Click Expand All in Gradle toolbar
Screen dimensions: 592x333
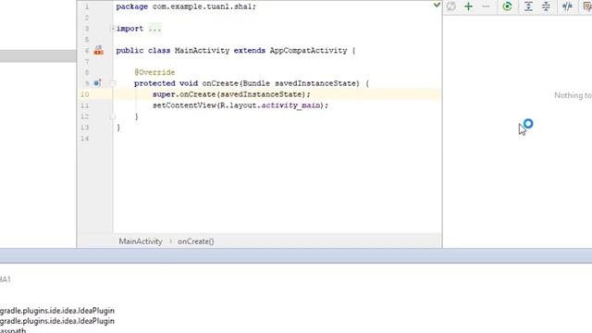[528, 6]
